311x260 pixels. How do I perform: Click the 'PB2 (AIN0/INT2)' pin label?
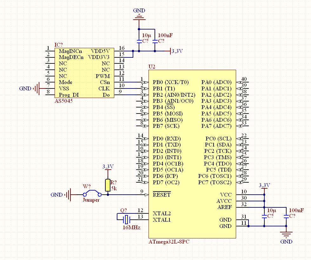pyautogui.click(x=174, y=95)
